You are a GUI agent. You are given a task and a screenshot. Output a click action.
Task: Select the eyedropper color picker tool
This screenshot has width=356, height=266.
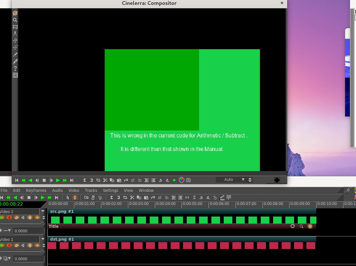click(x=15, y=61)
